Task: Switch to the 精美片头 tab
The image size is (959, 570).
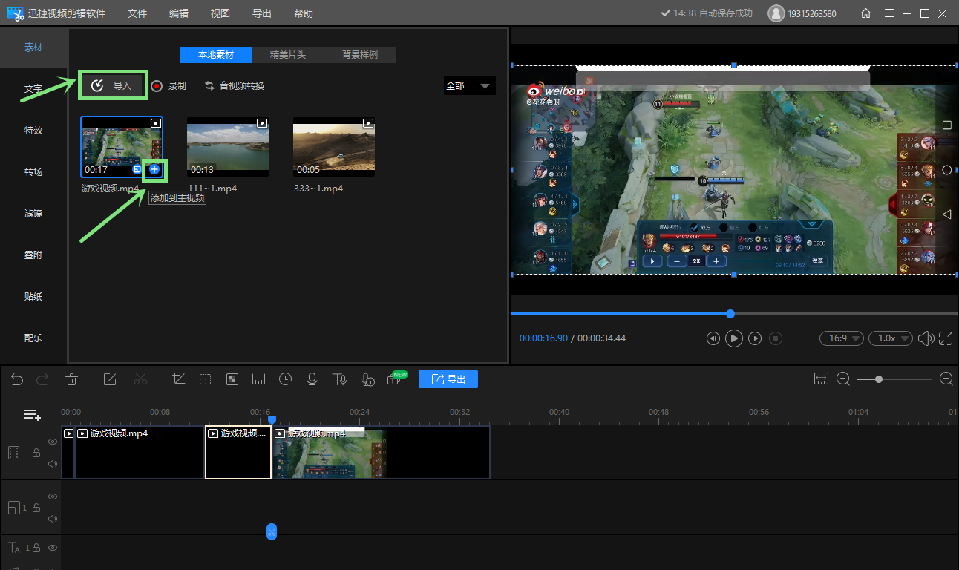Action: point(288,55)
